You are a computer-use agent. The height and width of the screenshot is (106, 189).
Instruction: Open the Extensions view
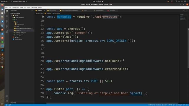coord(7,32)
